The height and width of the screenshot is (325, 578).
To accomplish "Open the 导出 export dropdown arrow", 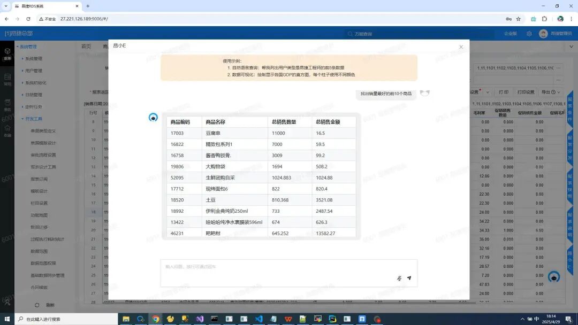I will tap(558, 92).
